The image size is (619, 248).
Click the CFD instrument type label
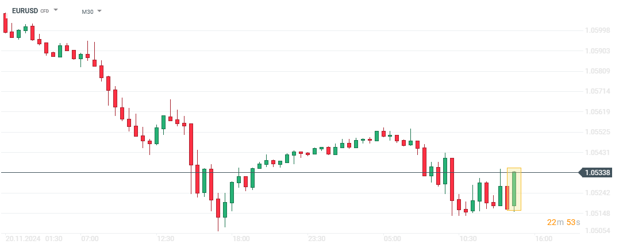44,11
